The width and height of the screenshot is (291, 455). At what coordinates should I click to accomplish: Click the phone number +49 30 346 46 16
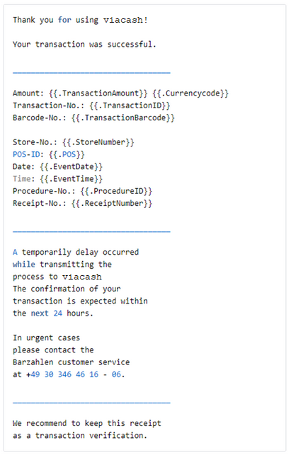tap(62, 374)
